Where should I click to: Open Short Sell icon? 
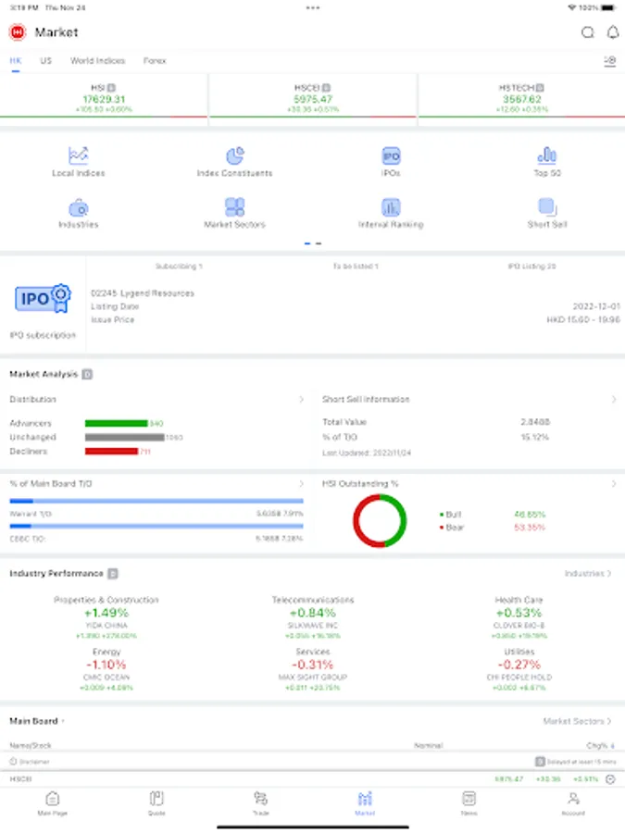point(547,206)
